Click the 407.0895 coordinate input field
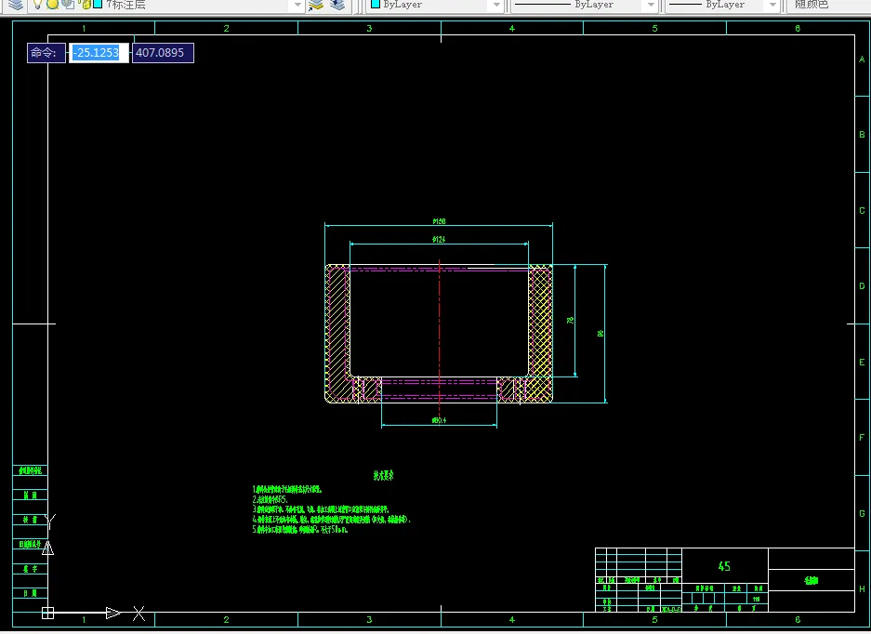871x634 pixels. click(x=163, y=53)
